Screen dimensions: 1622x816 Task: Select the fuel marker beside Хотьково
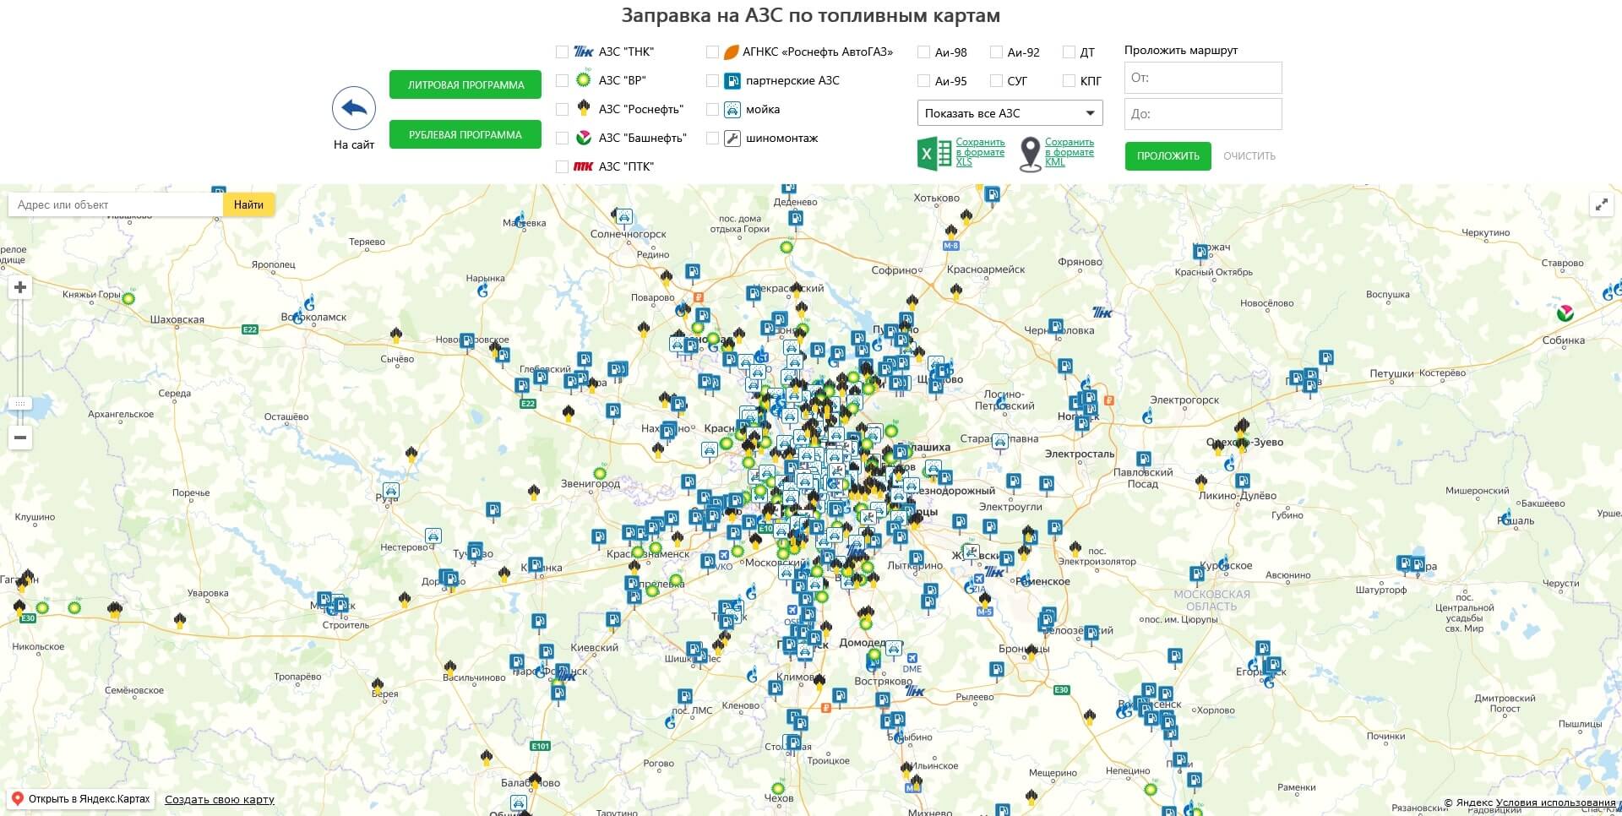click(x=992, y=194)
